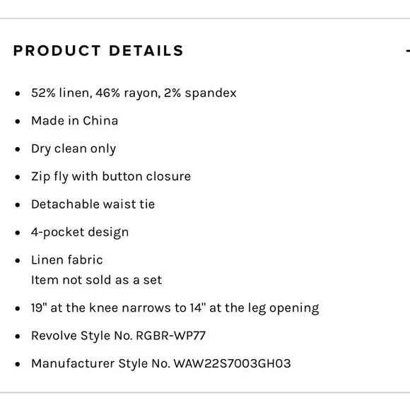Viewport: 410px width, 410px height.
Task: Click the Manufacturer Style No. label text
Action: coord(101,364)
